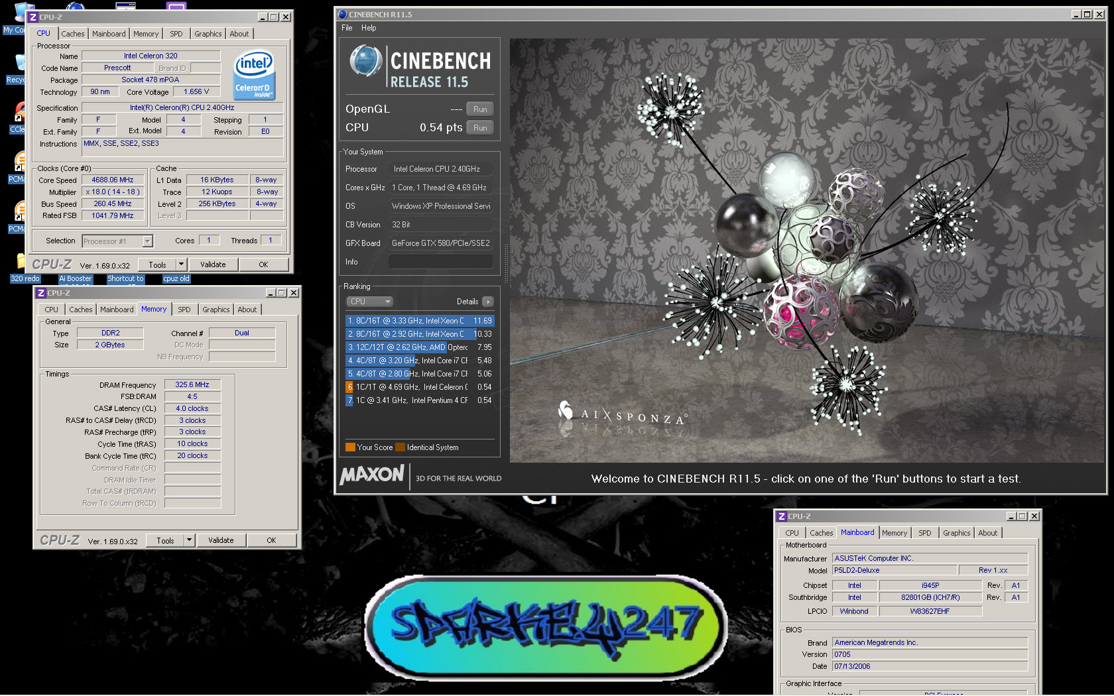This screenshot has width=1114, height=696.
Task: Click the brown Identical System legend swatch
Action: 400,447
